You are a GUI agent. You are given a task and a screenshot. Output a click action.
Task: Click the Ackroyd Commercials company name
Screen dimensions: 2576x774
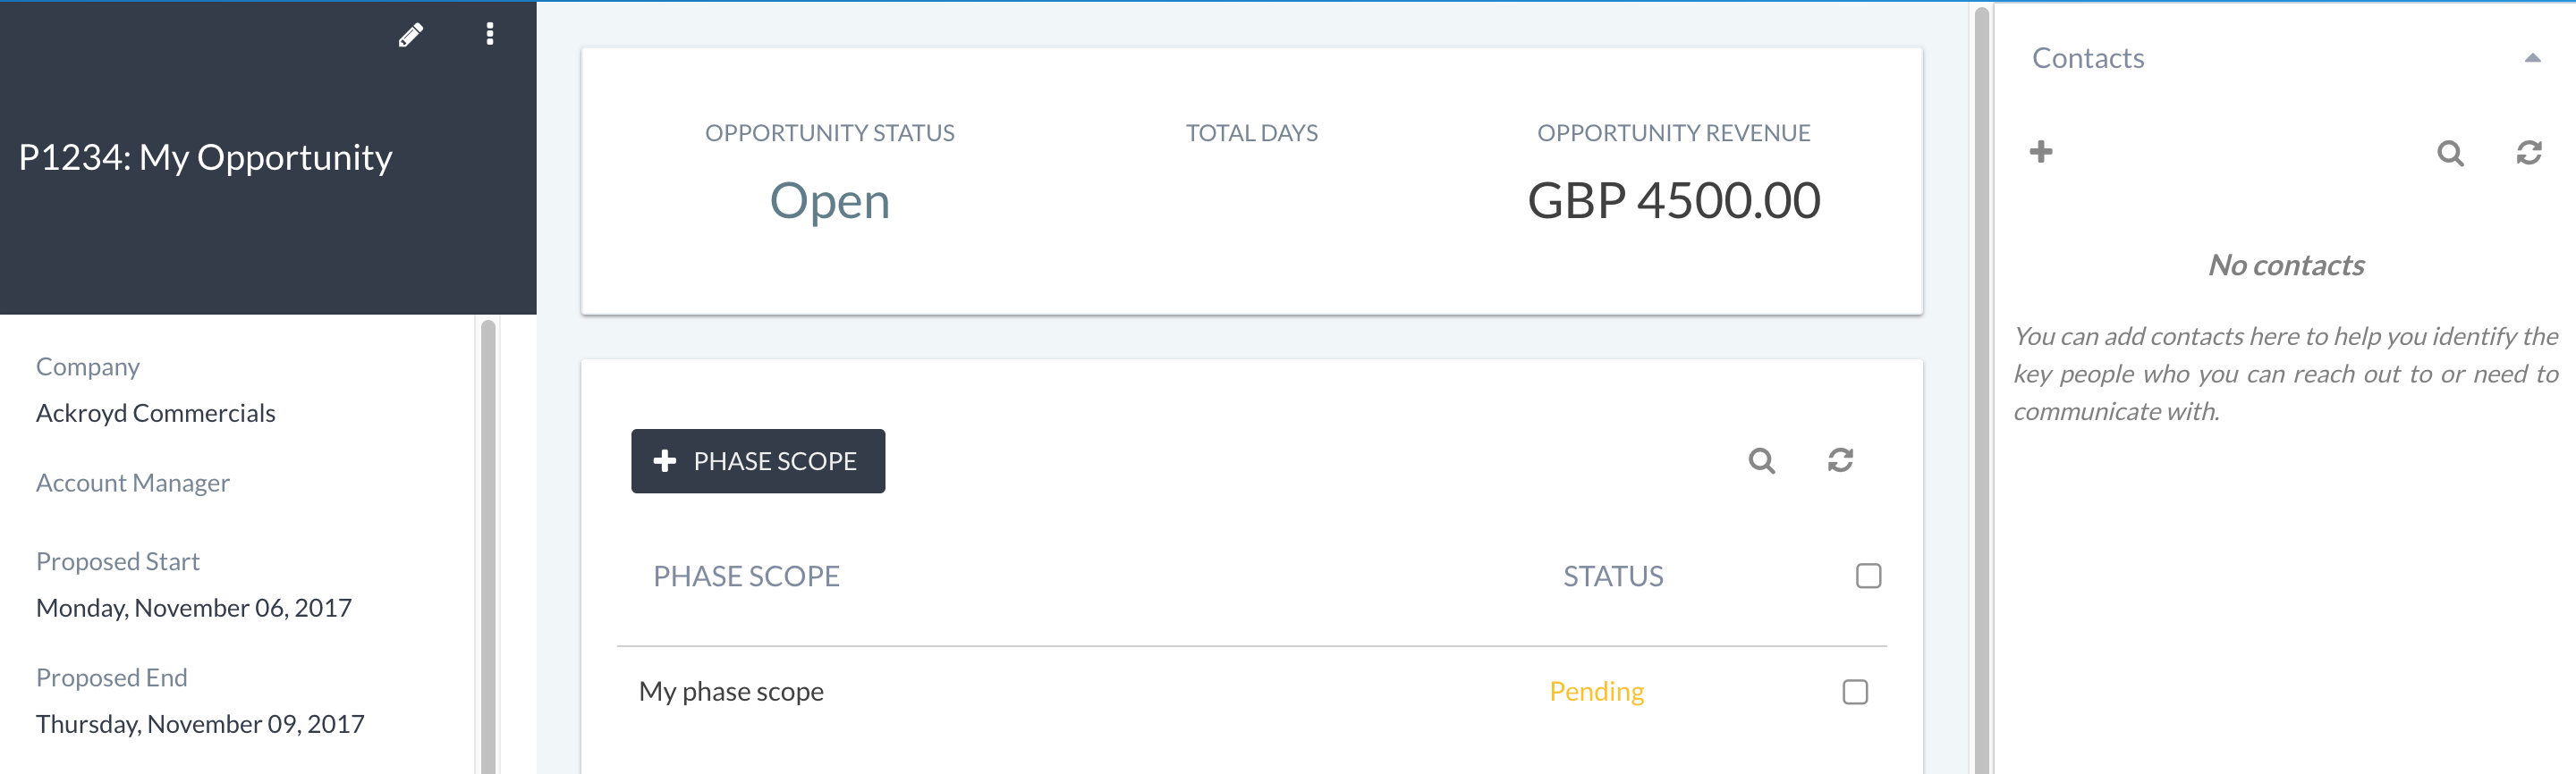pos(155,414)
